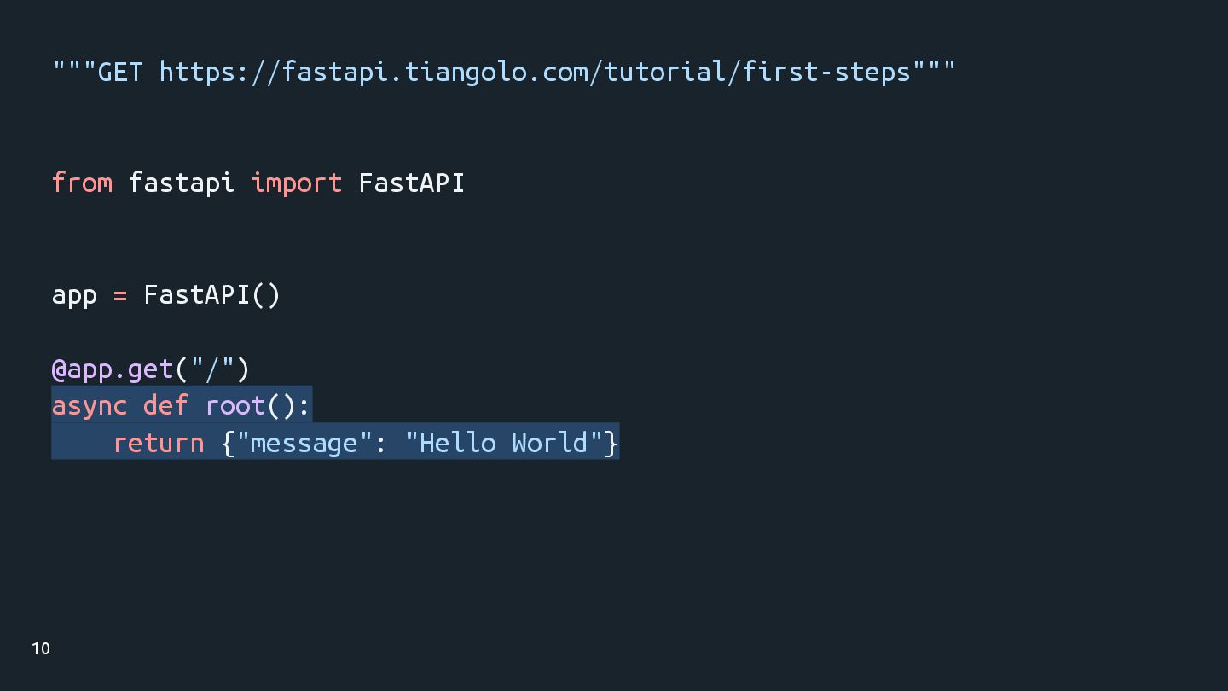The height and width of the screenshot is (691, 1228).
Task: Click the FastAPI tutorial URL in docstring
Action: (536, 72)
